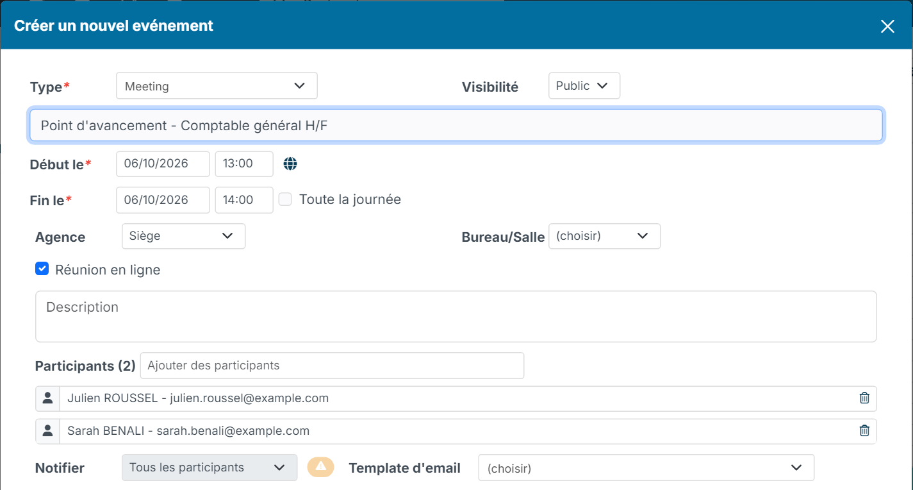Open the Bureau/Salle dropdown
This screenshot has height=490, width=913.
coord(604,236)
